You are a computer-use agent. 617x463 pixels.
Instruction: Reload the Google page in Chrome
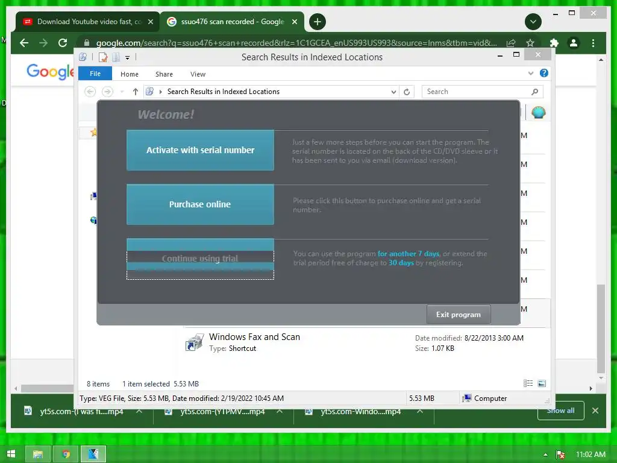[63, 43]
